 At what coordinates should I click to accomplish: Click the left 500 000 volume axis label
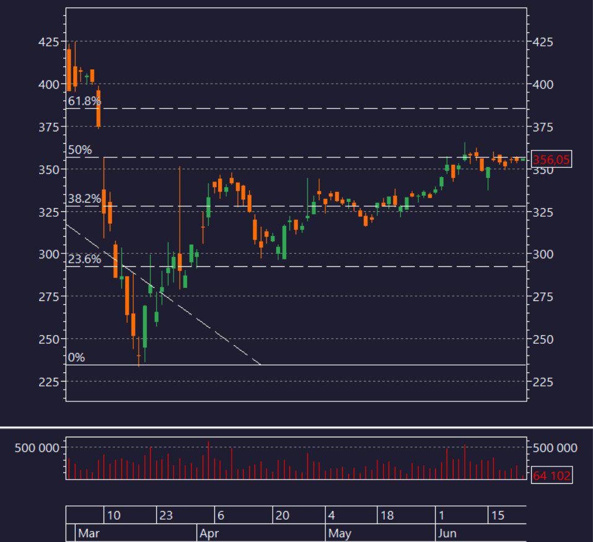[37, 448]
